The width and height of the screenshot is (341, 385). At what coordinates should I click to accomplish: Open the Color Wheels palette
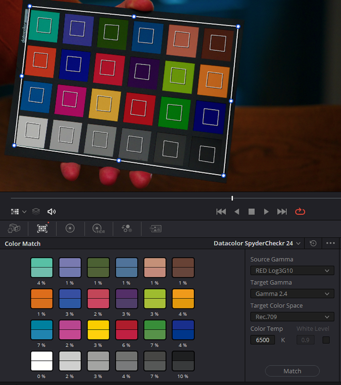click(x=70, y=228)
